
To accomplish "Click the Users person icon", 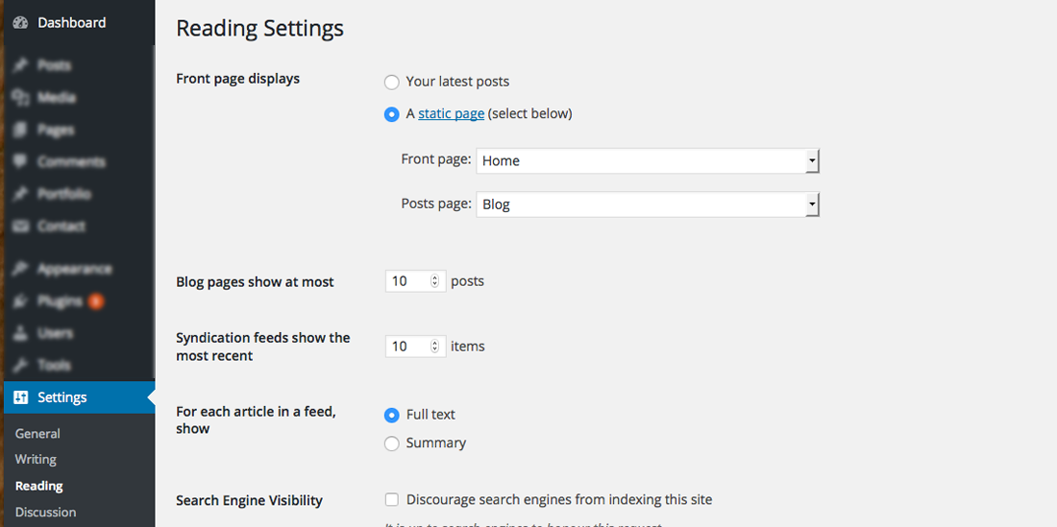I will (x=20, y=333).
